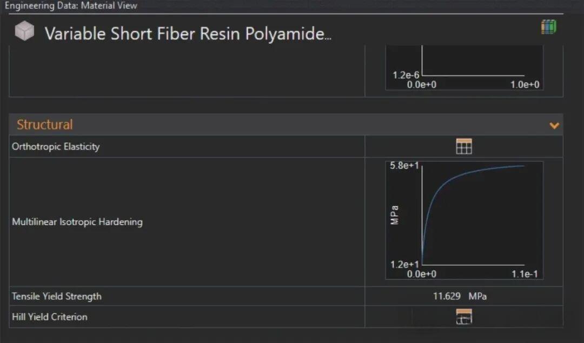The image size is (584, 343).
Task: Click the vertical MPa axis label on hardening chart
Action: (395, 214)
